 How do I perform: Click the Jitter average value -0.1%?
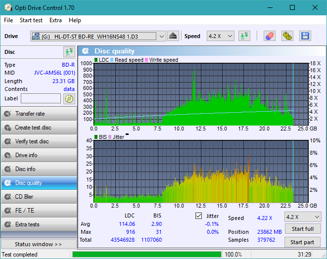(212, 224)
